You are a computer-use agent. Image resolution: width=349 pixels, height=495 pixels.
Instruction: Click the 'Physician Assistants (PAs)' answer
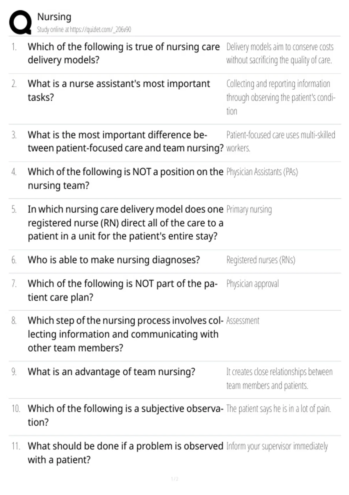(x=262, y=172)
